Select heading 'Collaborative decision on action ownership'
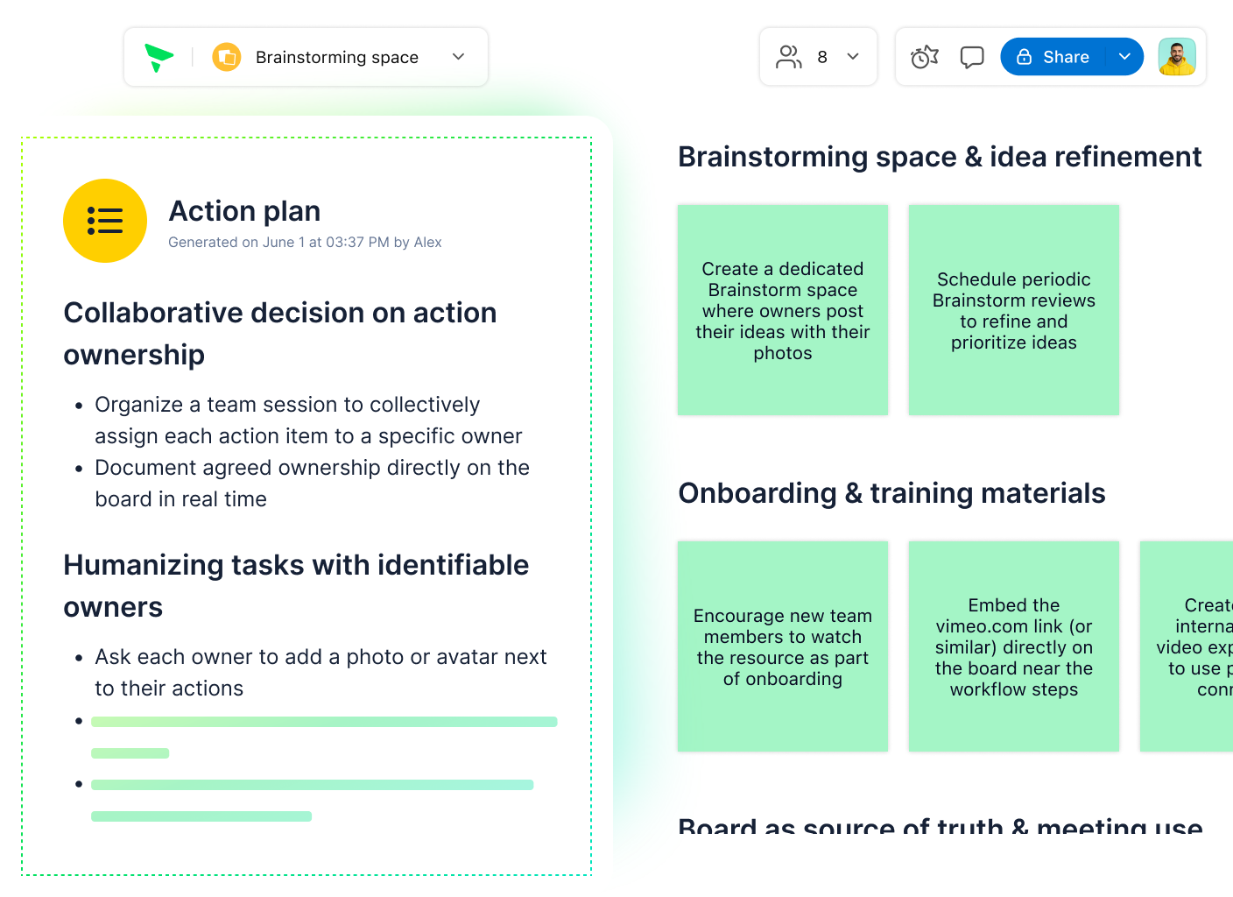1233x897 pixels. [x=280, y=334]
